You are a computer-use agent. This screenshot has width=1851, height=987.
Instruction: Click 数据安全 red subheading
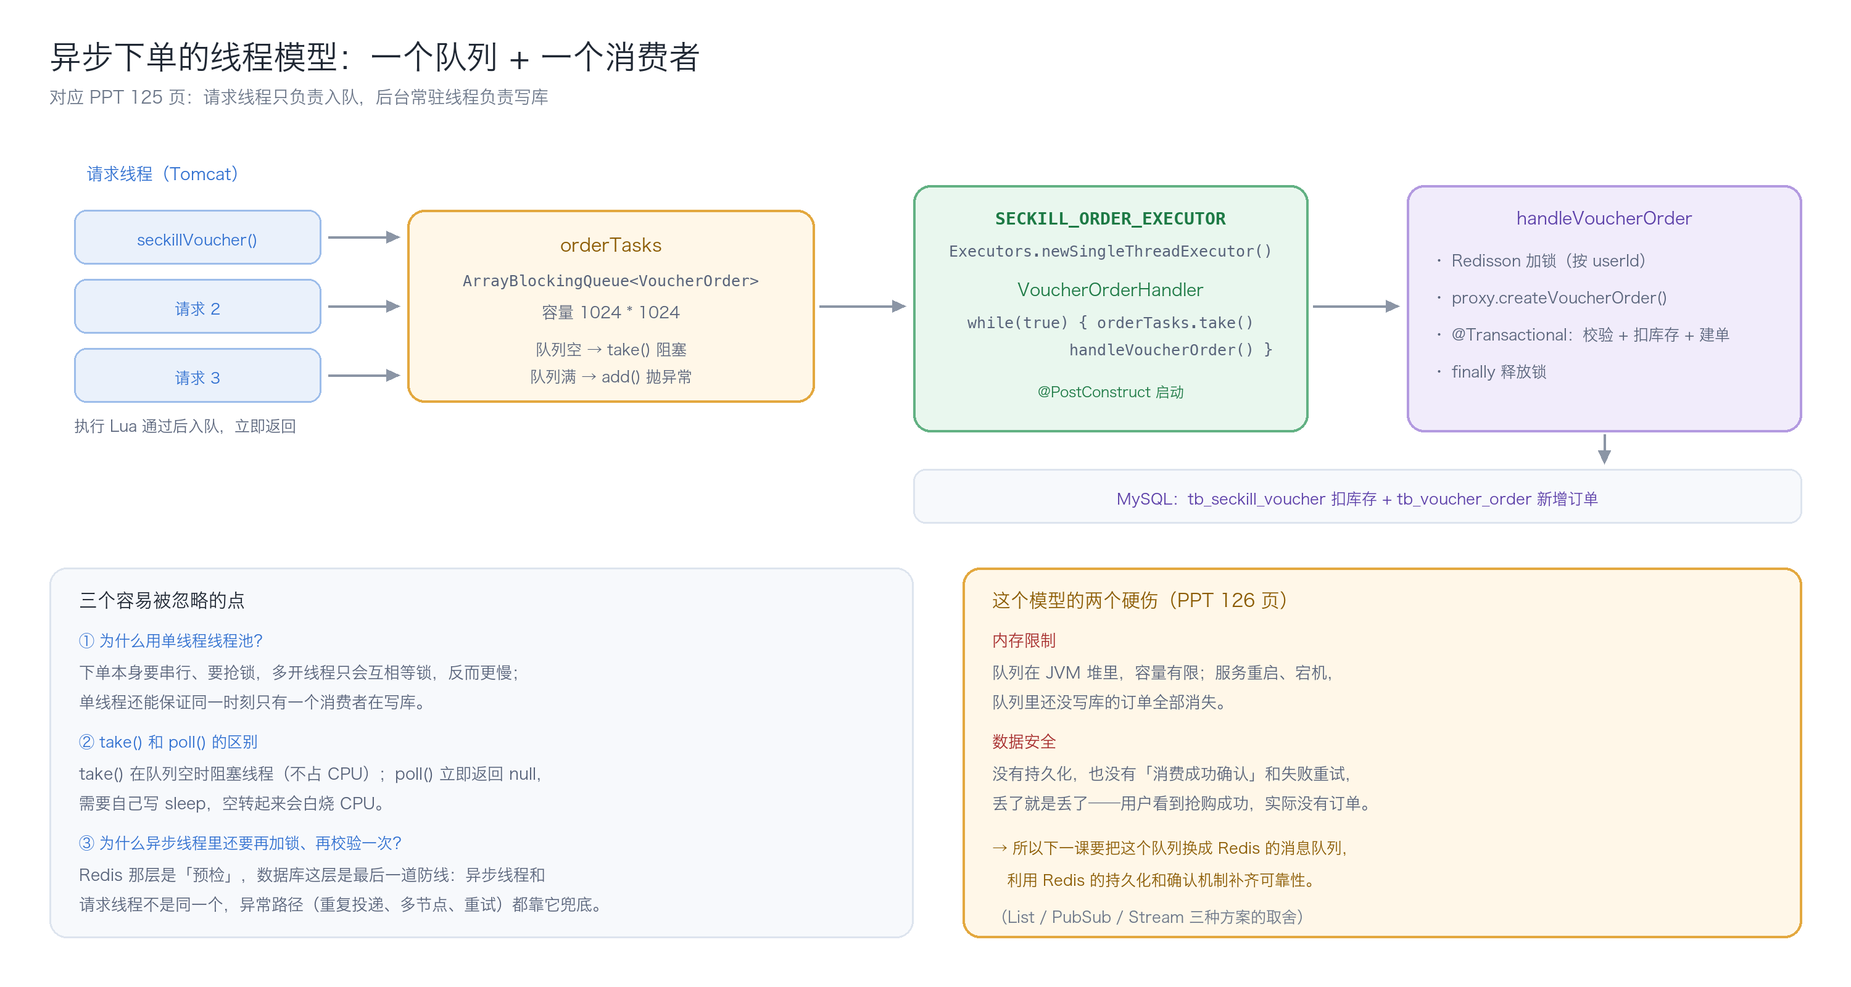pyautogui.click(x=1024, y=742)
